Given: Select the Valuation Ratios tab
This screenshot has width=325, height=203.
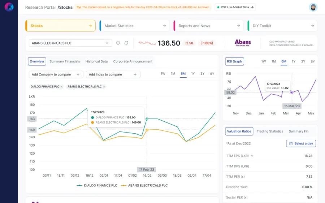Looking at the screenshot, I should (x=239, y=131).
